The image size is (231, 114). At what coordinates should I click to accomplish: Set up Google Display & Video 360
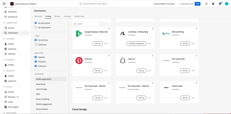click(x=97, y=44)
